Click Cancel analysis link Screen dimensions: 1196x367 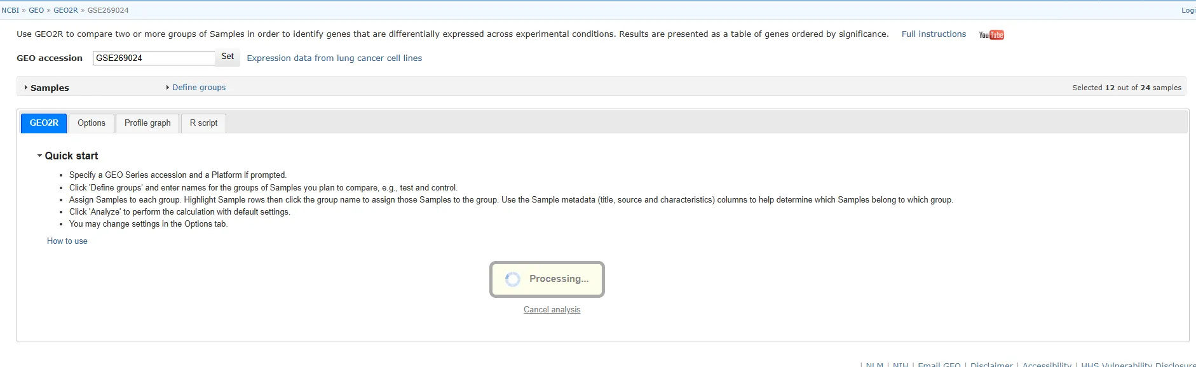pyautogui.click(x=552, y=310)
